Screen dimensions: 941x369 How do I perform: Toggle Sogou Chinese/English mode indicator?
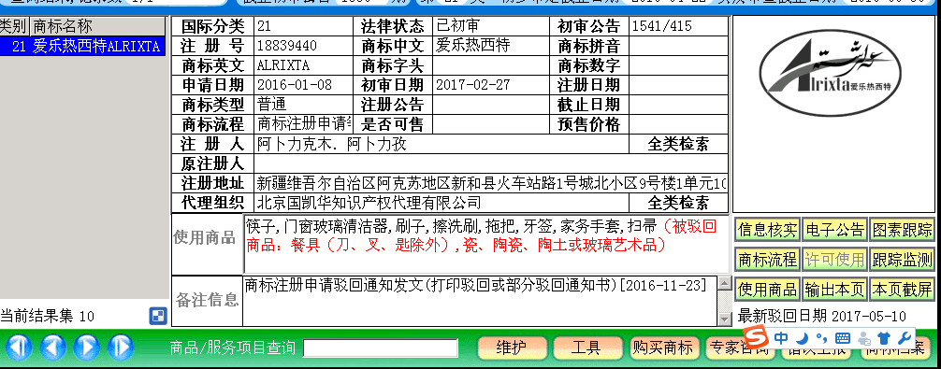click(781, 337)
